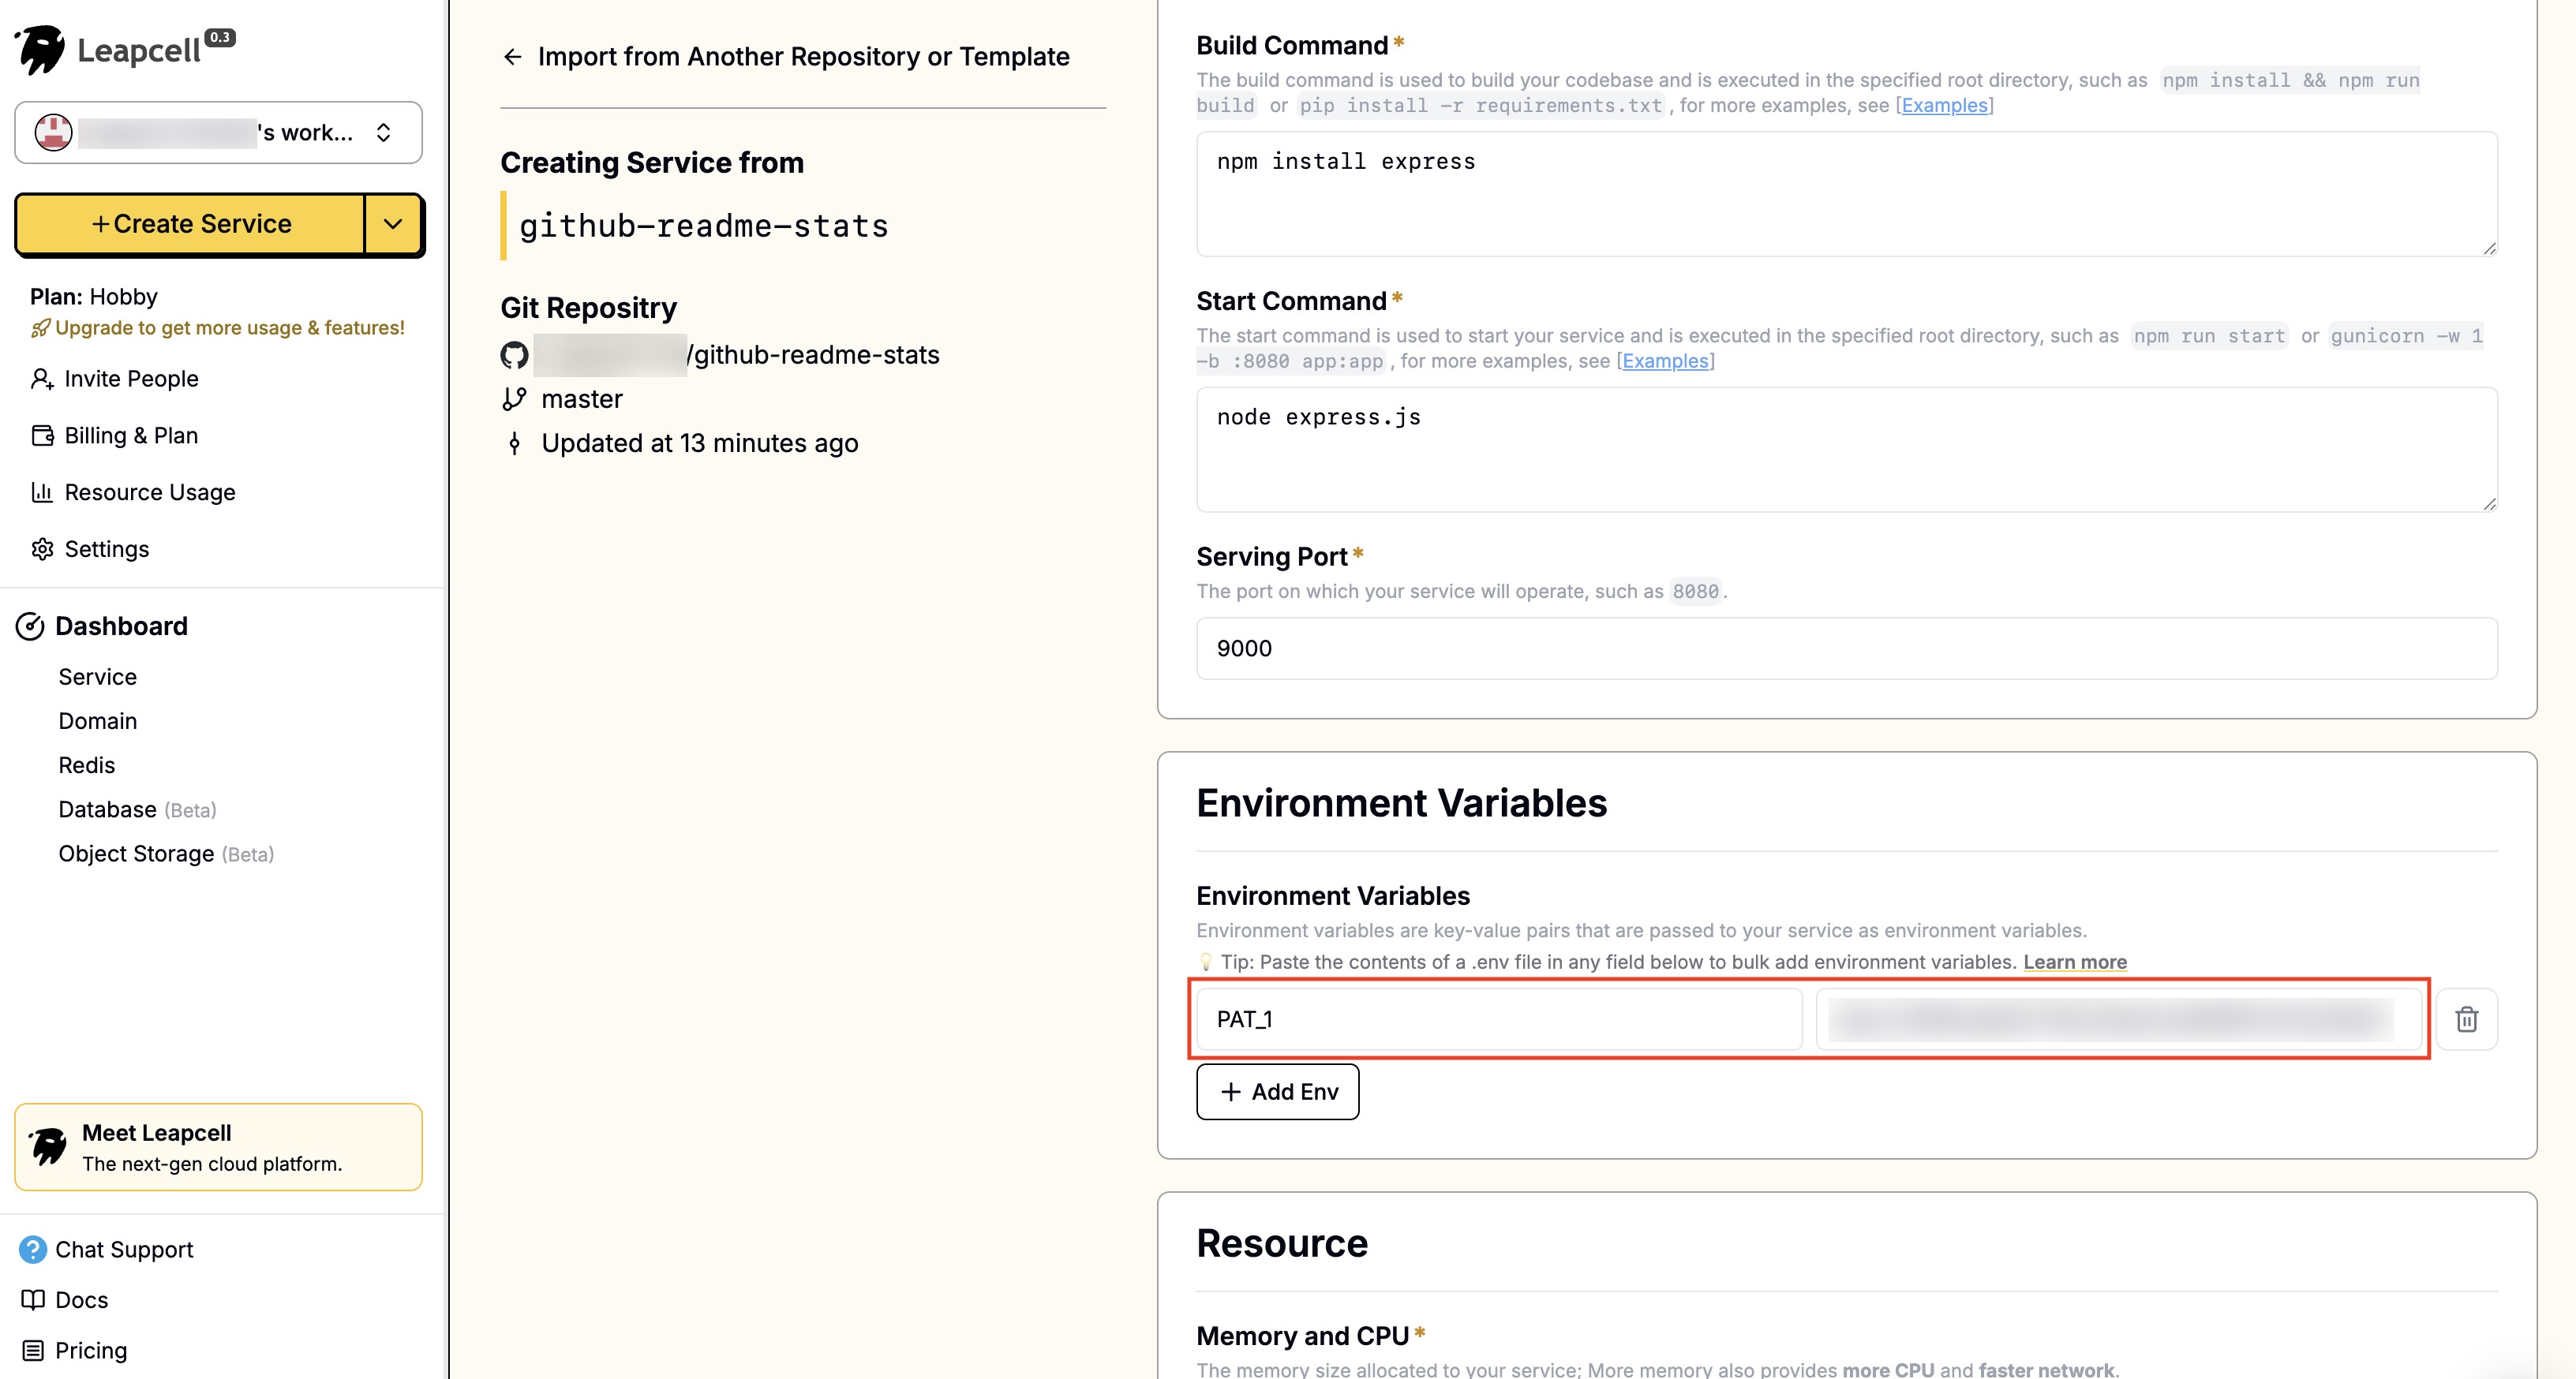
Task: Focus the Start Command text area
Action: coord(1846,450)
